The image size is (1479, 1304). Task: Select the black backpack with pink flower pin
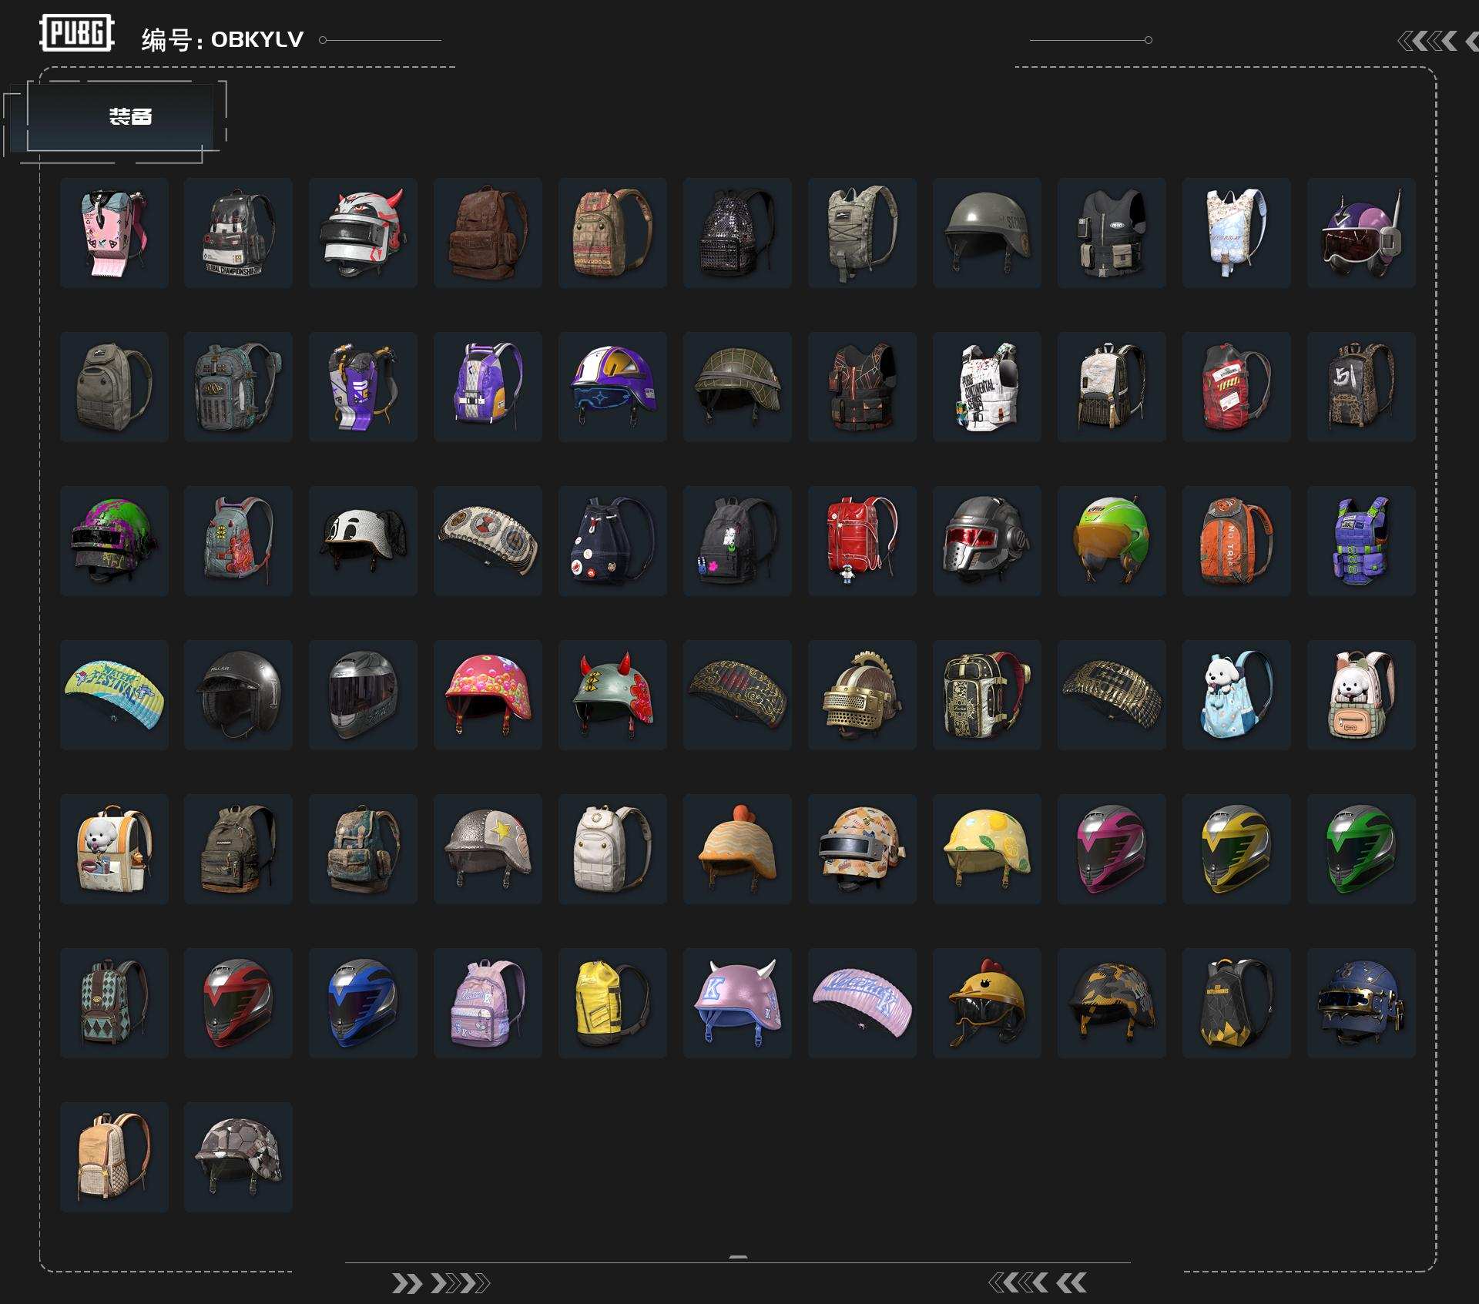coord(737,541)
